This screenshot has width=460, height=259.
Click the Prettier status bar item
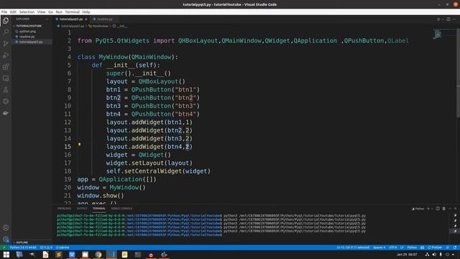[435, 247]
